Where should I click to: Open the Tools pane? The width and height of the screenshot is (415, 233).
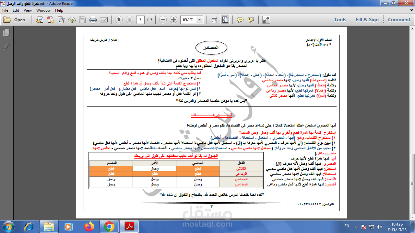(x=340, y=20)
